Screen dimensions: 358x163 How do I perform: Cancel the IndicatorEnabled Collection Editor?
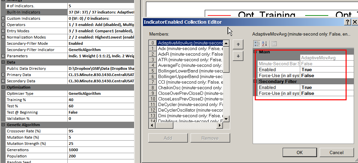point(336,152)
